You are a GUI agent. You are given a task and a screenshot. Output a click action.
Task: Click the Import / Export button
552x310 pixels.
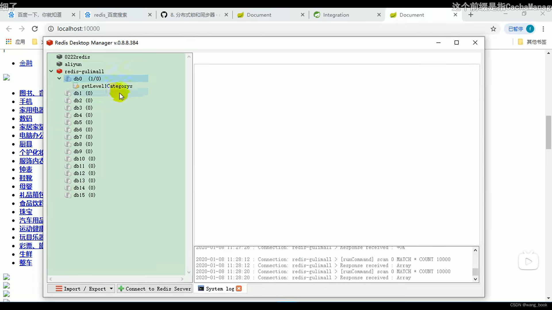(x=81, y=289)
